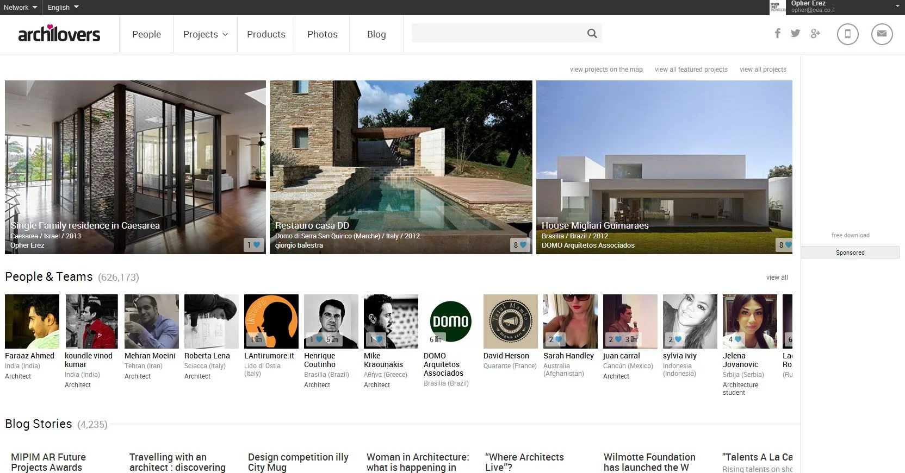Open Single Family residence in Caesarea project

[135, 167]
